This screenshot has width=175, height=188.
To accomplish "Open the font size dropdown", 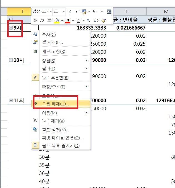I will click(x=64, y=12).
